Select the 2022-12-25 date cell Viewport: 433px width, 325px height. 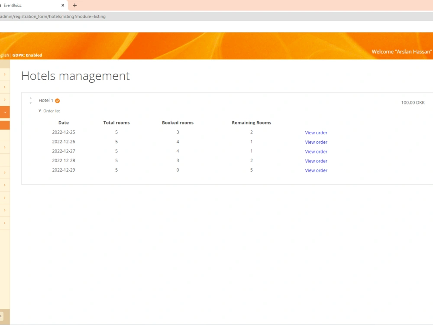coord(64,132)
